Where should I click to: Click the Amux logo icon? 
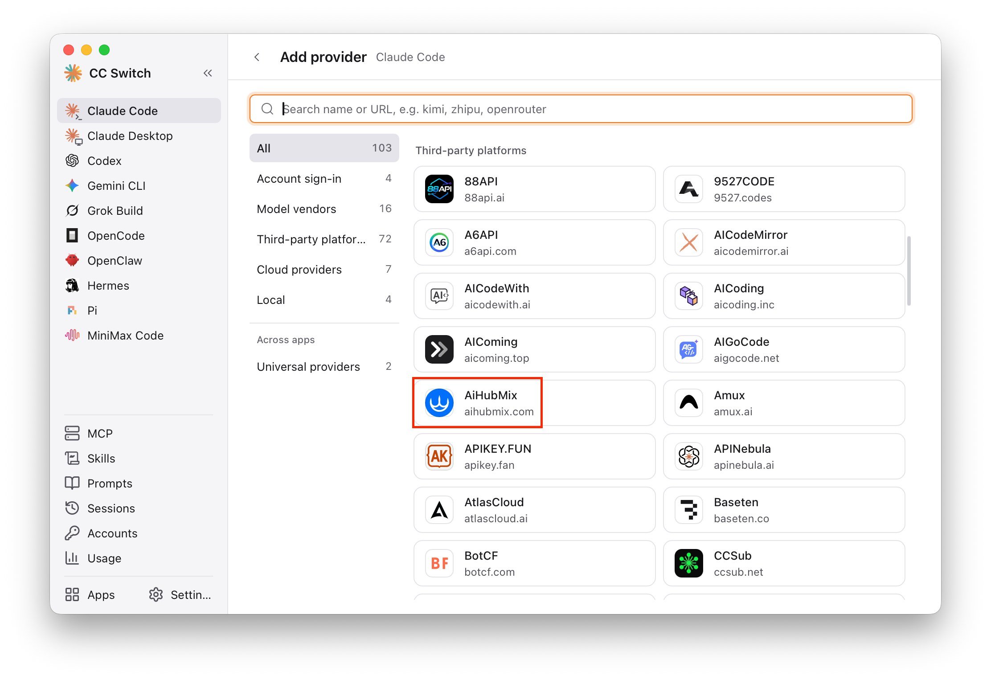click(689, 403)
